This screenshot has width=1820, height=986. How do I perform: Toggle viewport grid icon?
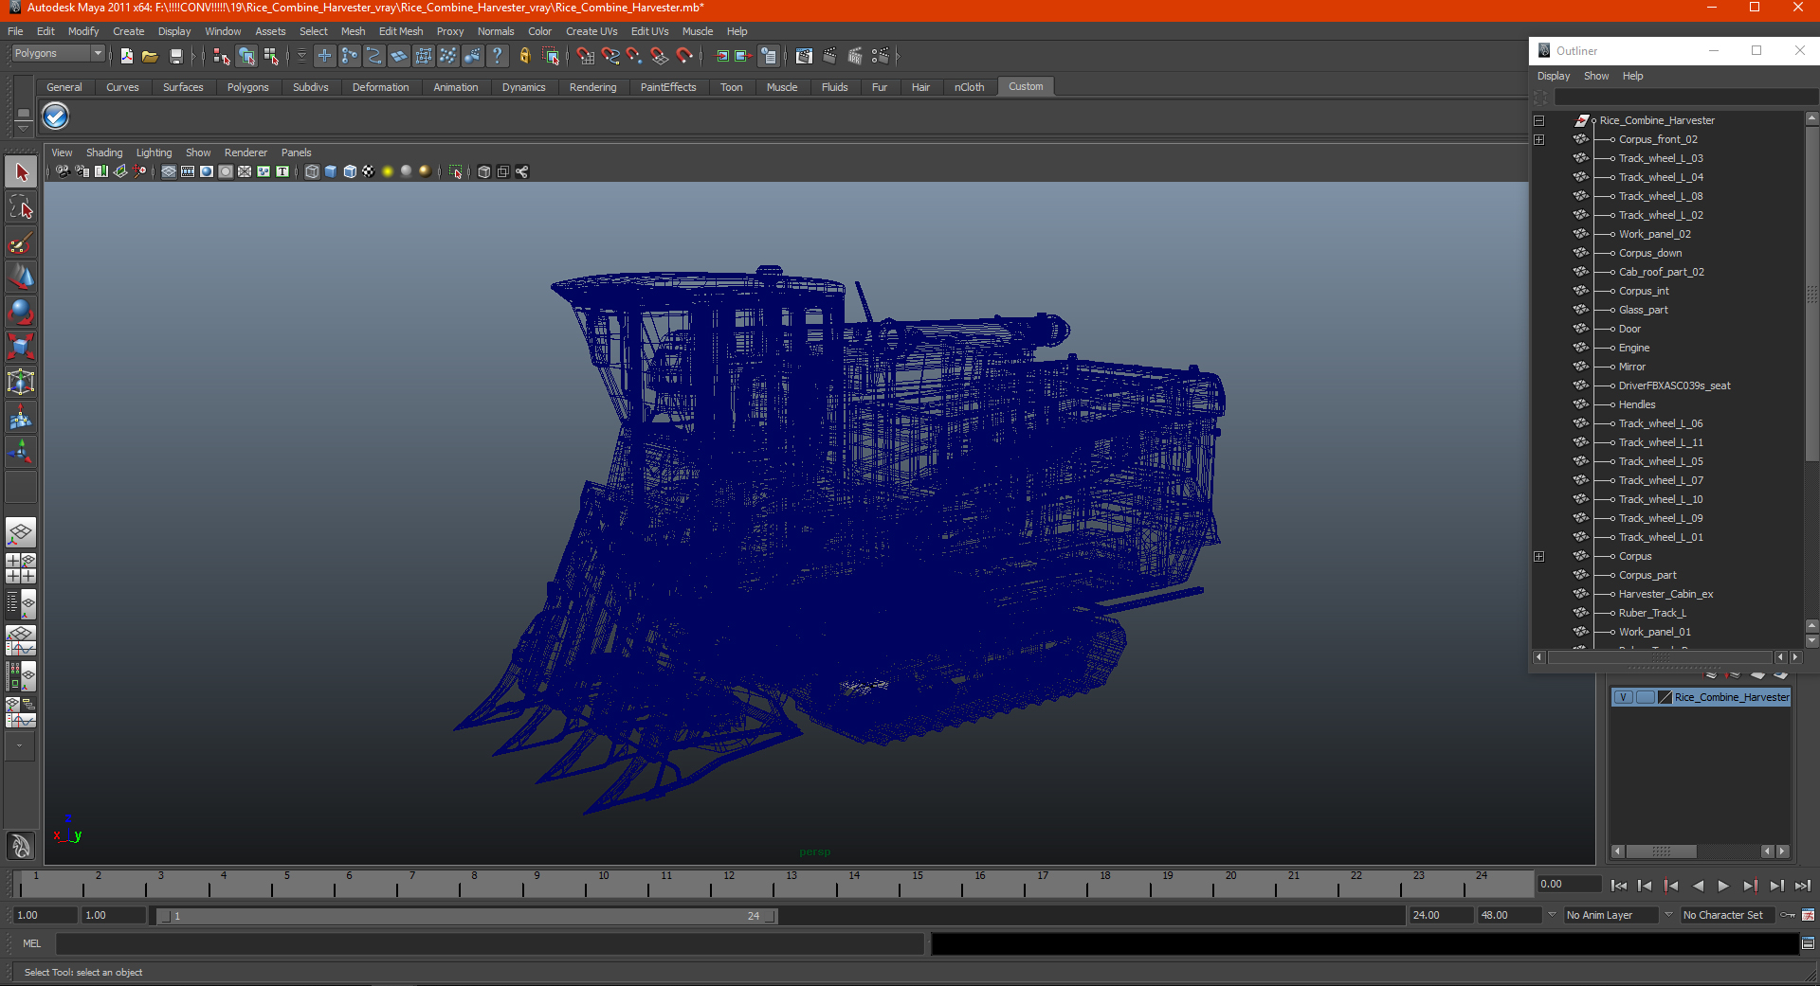point(169,171)
